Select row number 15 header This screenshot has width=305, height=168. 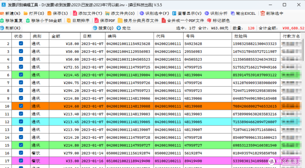pyautogui.click(x=6, y=145)
